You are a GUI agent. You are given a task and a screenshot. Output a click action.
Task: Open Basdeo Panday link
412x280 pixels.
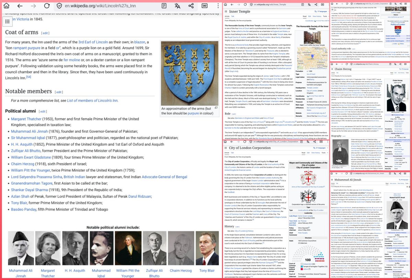pos(24,209)
